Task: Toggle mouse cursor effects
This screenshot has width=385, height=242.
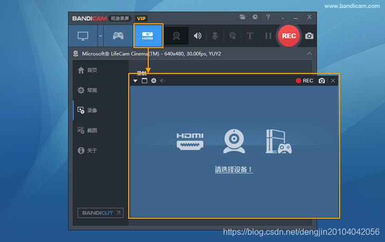Action: (233, 36)
